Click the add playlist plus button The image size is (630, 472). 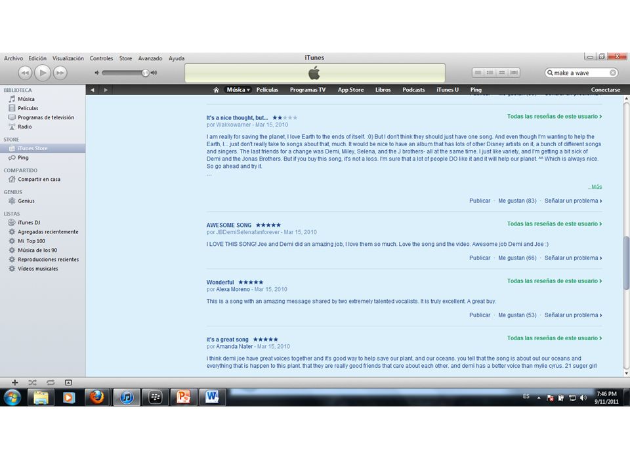point(15,382)
